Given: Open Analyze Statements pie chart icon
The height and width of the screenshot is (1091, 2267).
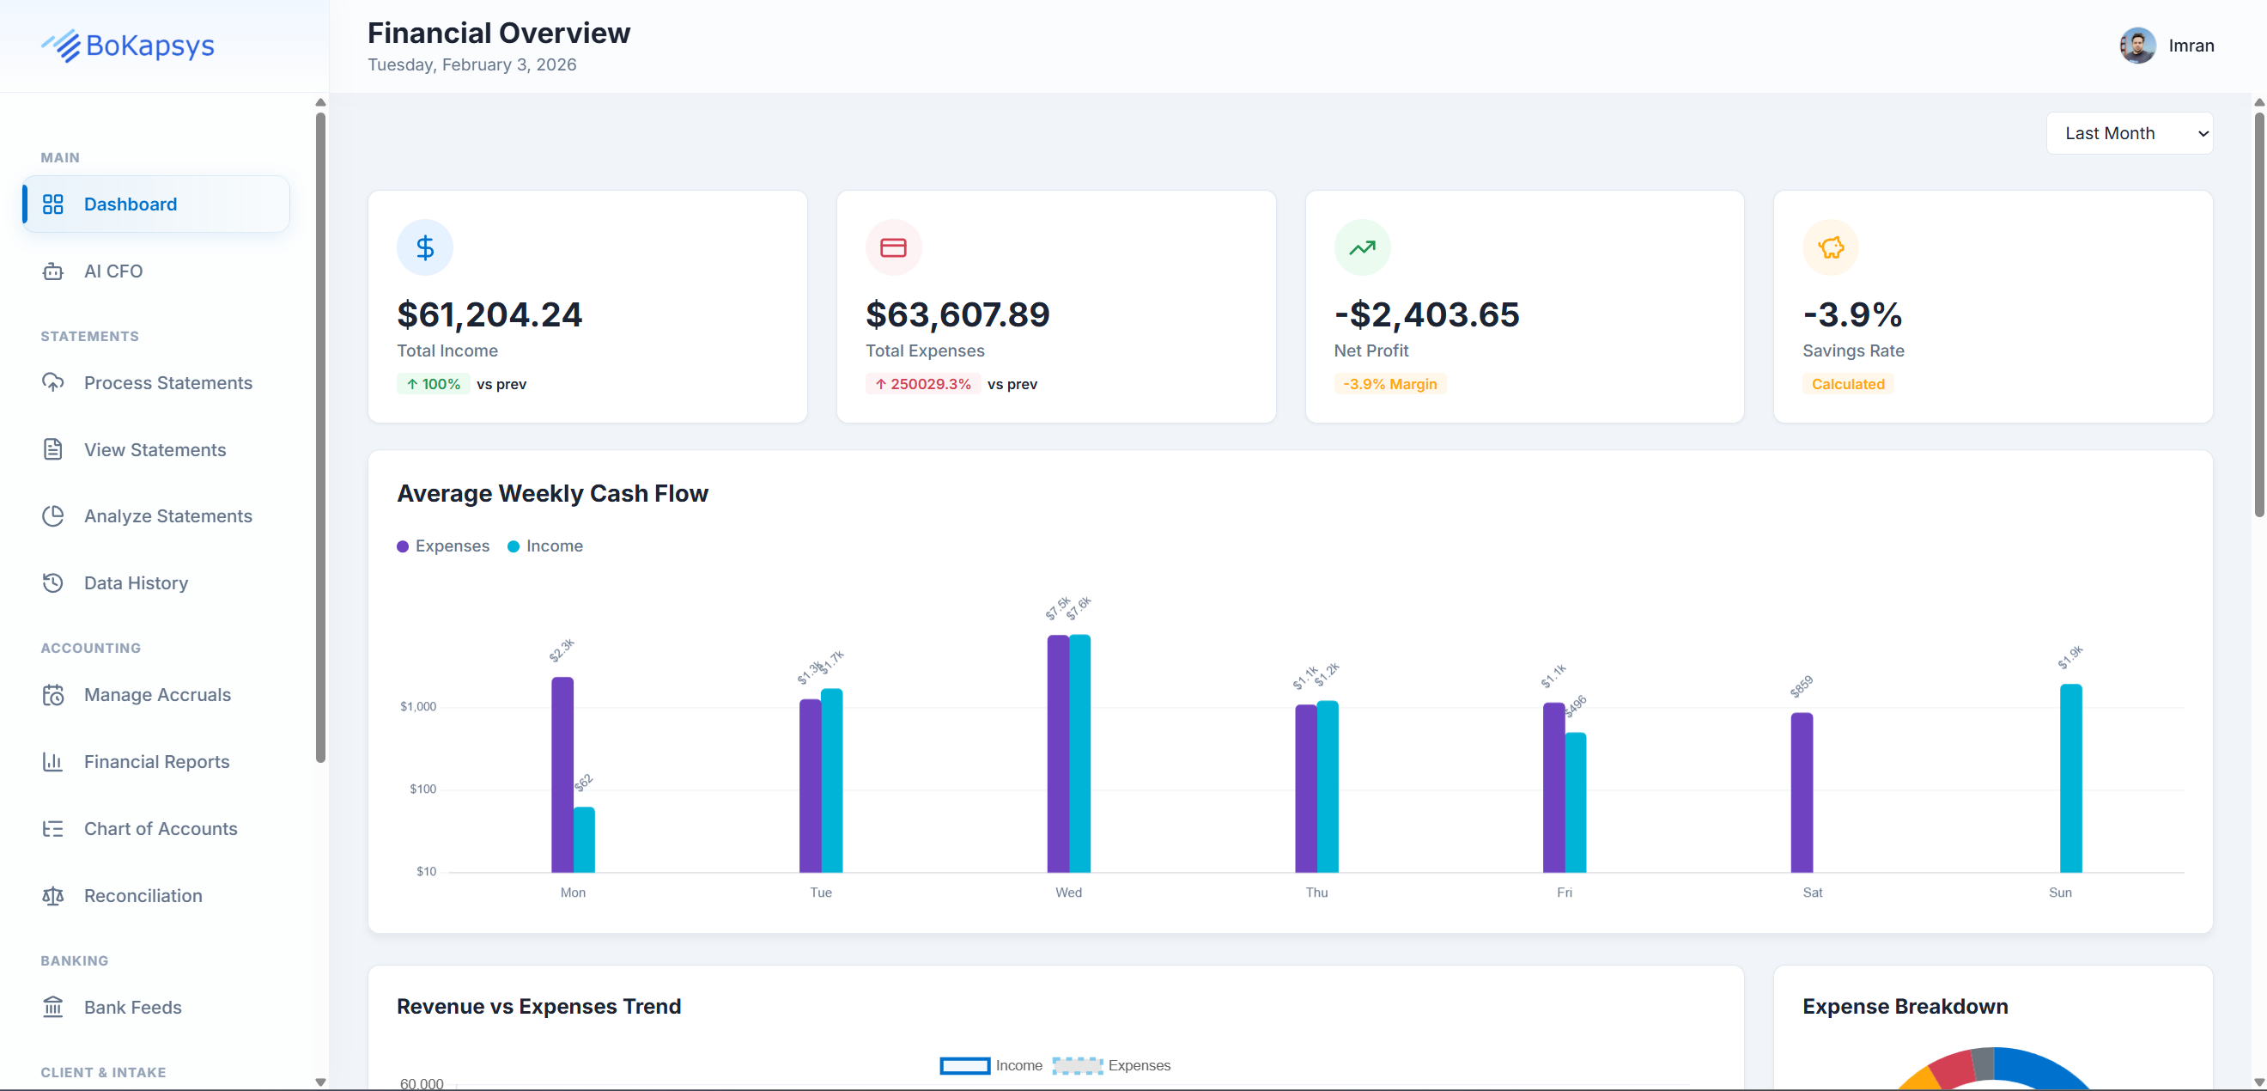Looking at the screenshot, I should click(54, 515).
